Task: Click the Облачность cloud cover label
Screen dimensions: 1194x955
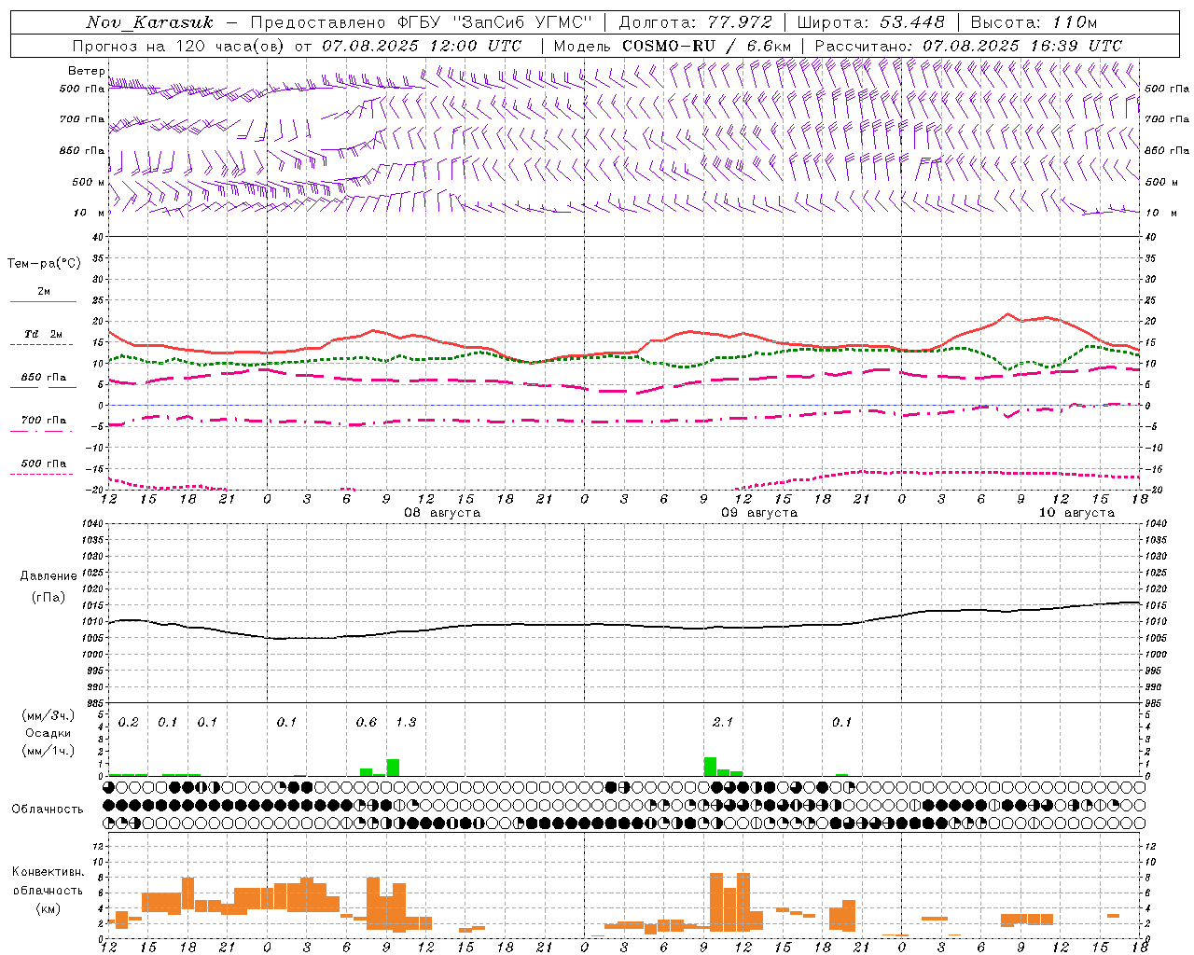Action: (x=48, y=810)
